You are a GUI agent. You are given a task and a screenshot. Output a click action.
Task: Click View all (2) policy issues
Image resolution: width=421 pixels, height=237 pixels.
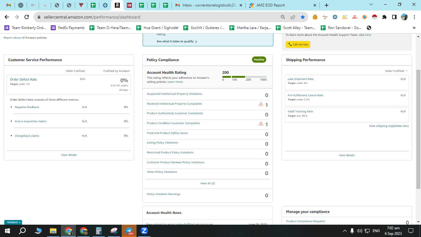point(207,183)
